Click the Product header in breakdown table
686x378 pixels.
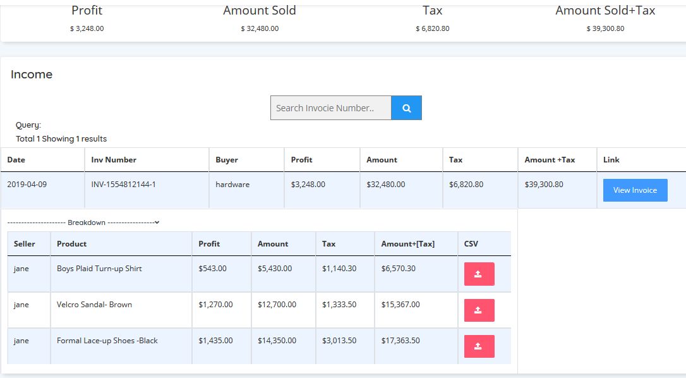pos(72,244)
